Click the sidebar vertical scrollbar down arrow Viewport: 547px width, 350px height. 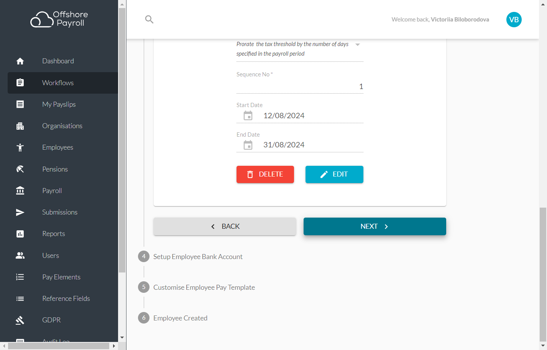pos(122,338)
